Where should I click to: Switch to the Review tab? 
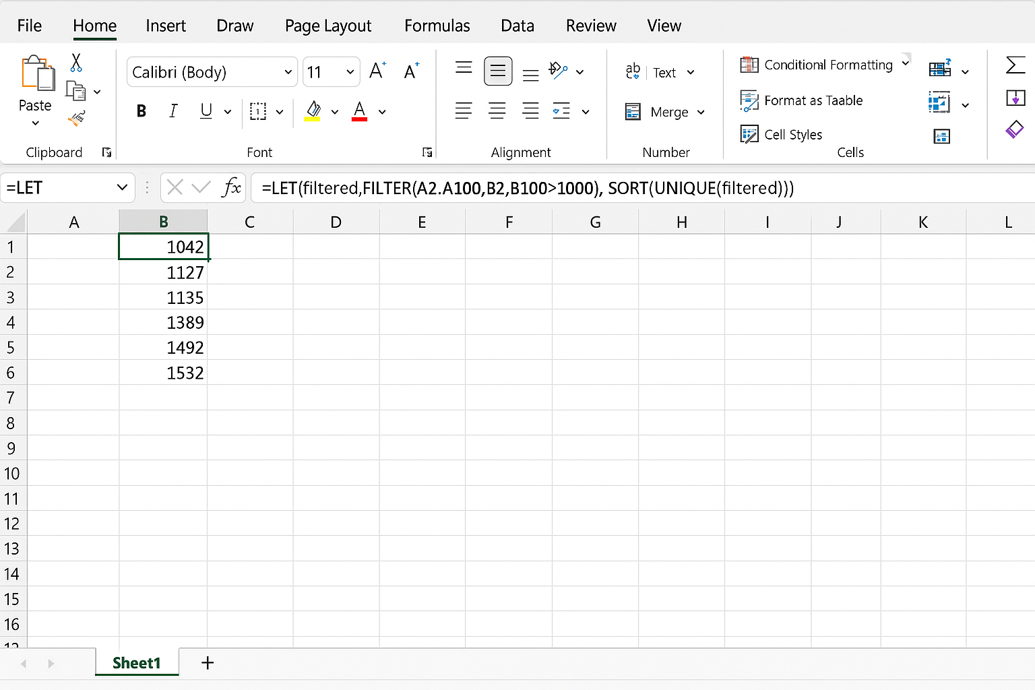(591, 26)
